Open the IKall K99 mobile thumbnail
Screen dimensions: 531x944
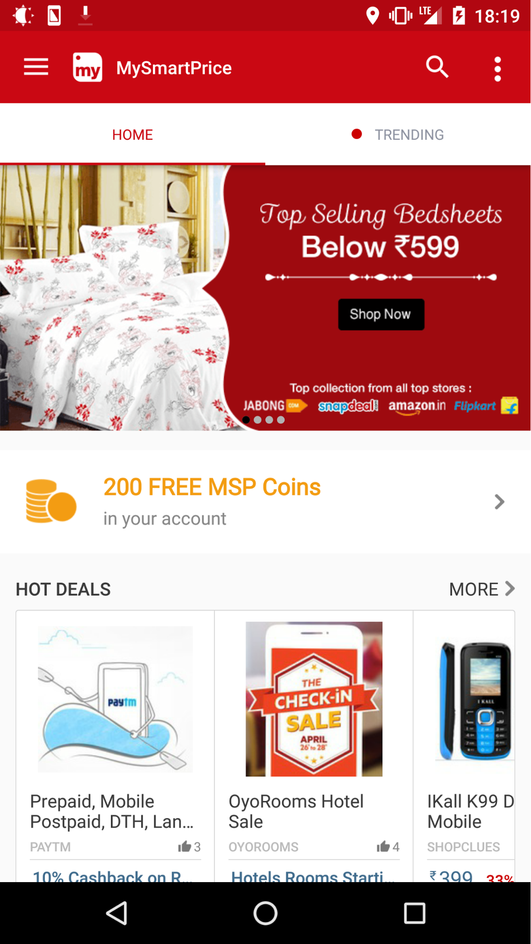pos(475,700)
